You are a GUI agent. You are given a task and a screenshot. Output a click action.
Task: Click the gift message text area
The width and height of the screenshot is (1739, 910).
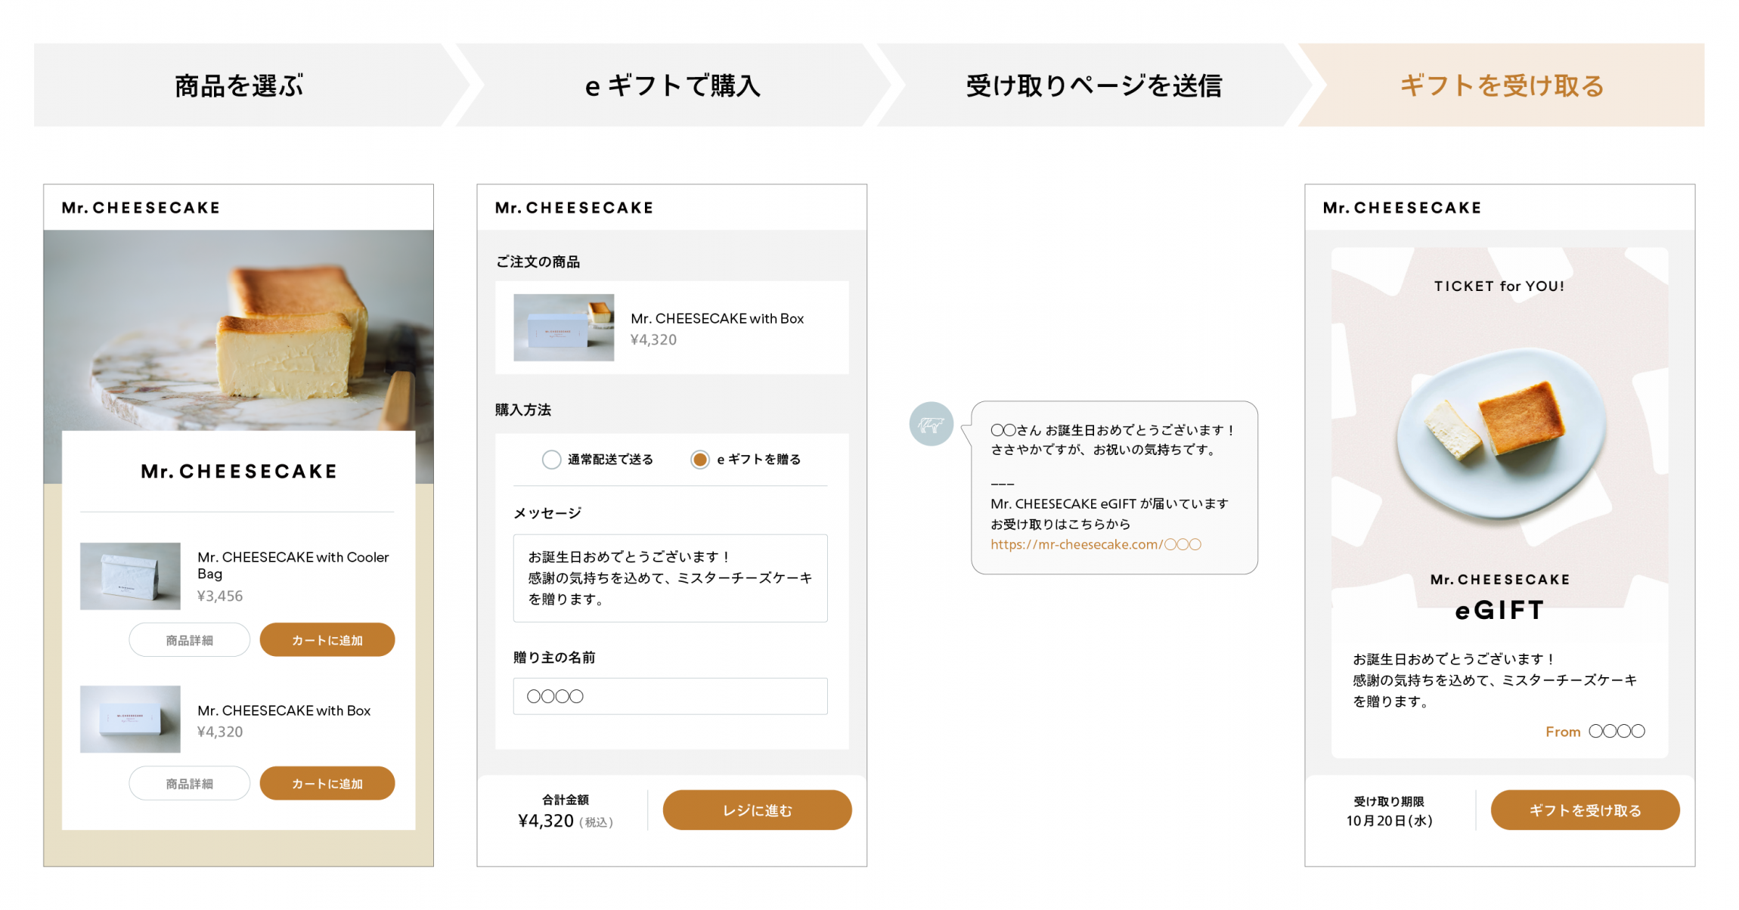coord(671,578)
